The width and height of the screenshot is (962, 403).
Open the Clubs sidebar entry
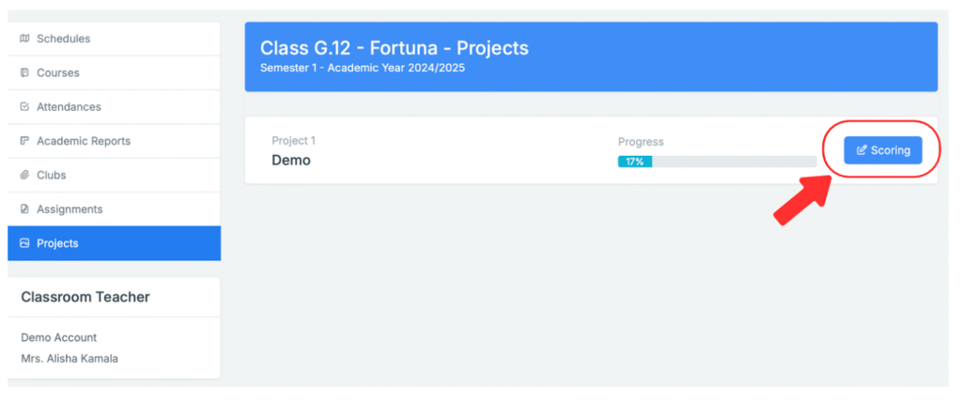[x=51, y=176]
